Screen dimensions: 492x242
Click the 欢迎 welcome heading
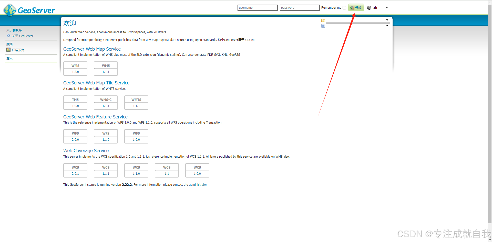[70, 23]
